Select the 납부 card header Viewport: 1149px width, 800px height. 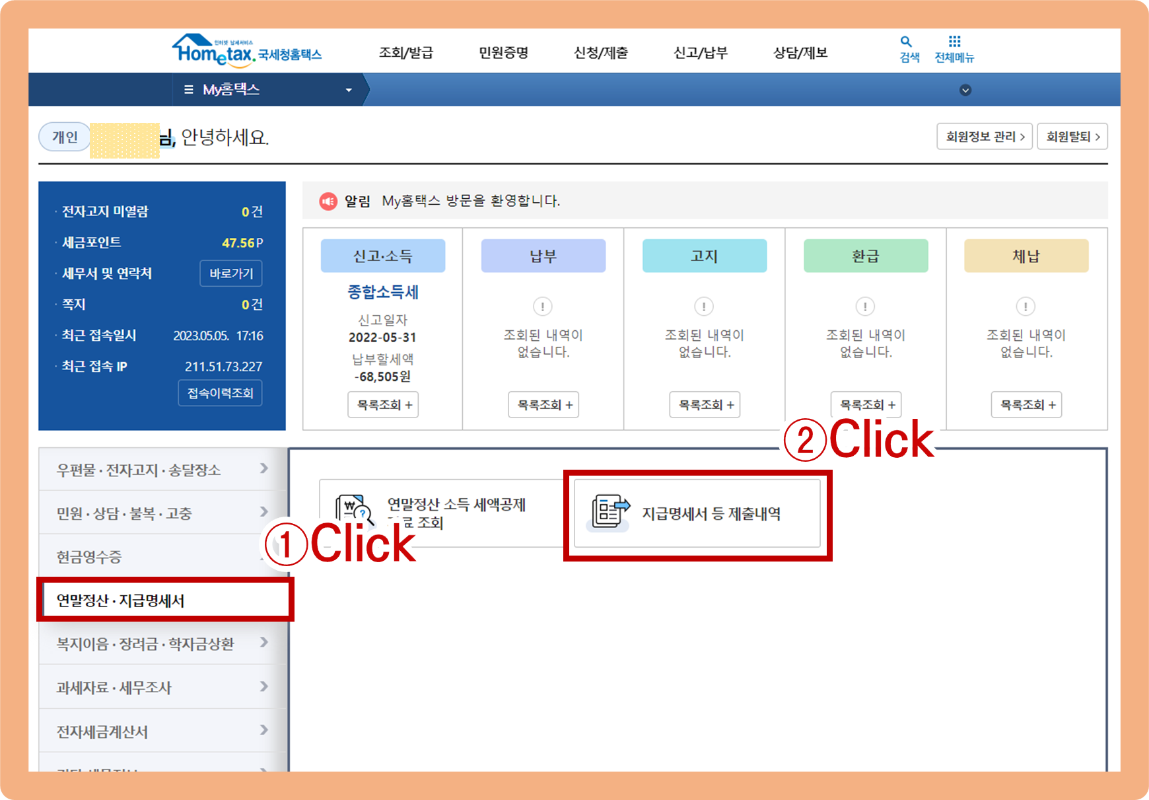(543, 256)
